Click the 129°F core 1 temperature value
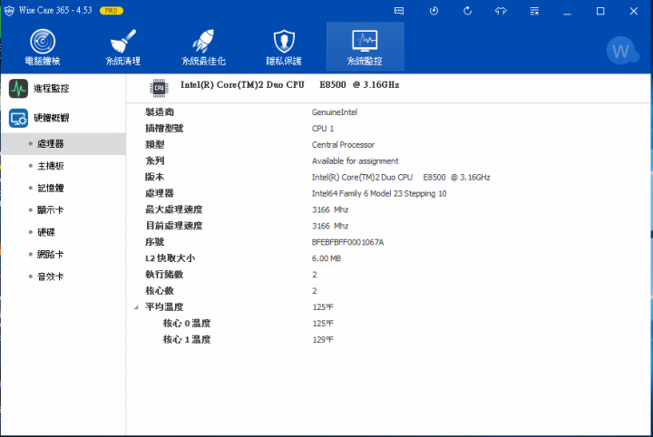The width and height of the screenshot is (653, 437). click(x=323, y=340)
